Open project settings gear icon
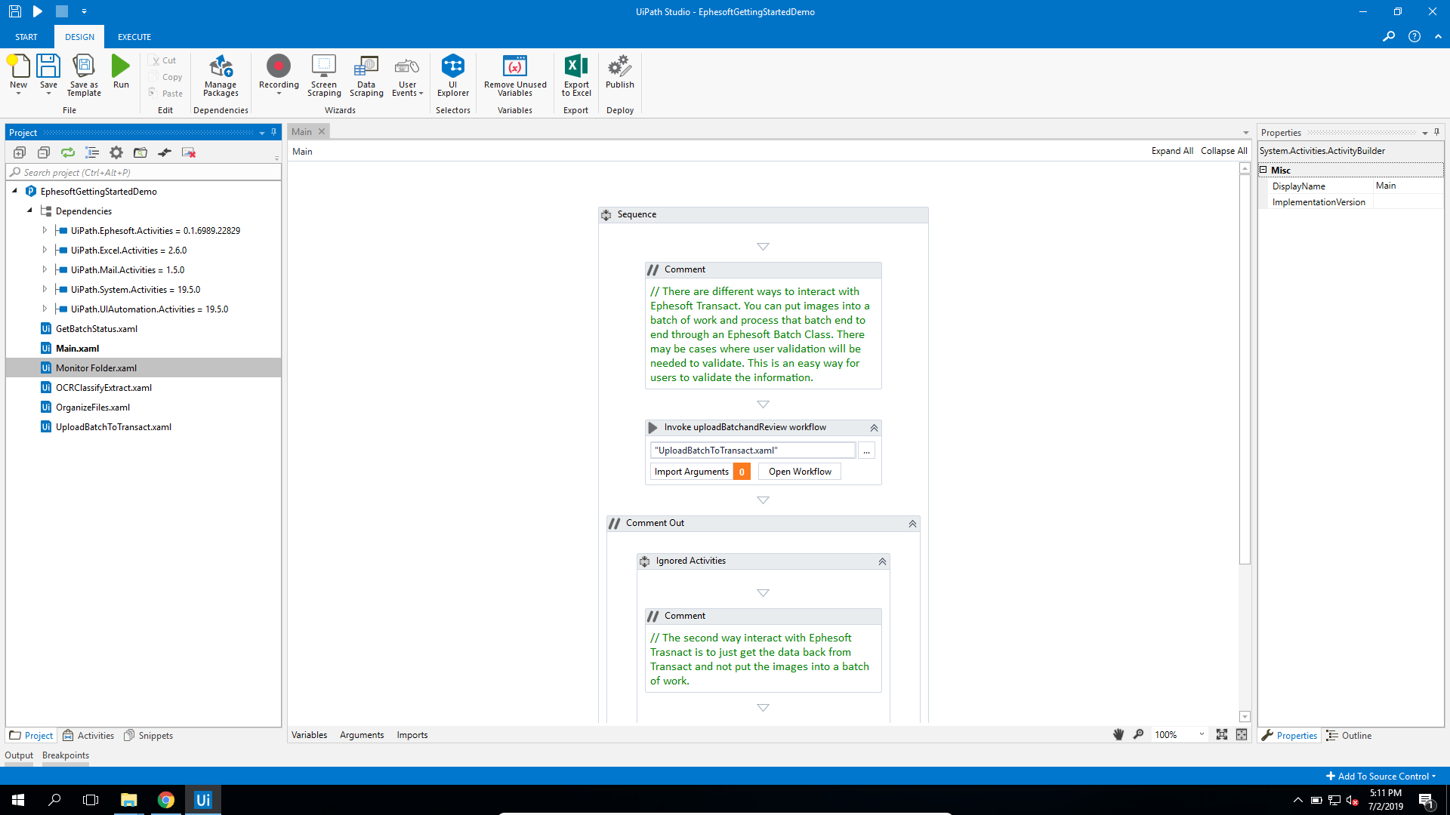The height and width of the screenshot is (815, 1450). (116, 152)
